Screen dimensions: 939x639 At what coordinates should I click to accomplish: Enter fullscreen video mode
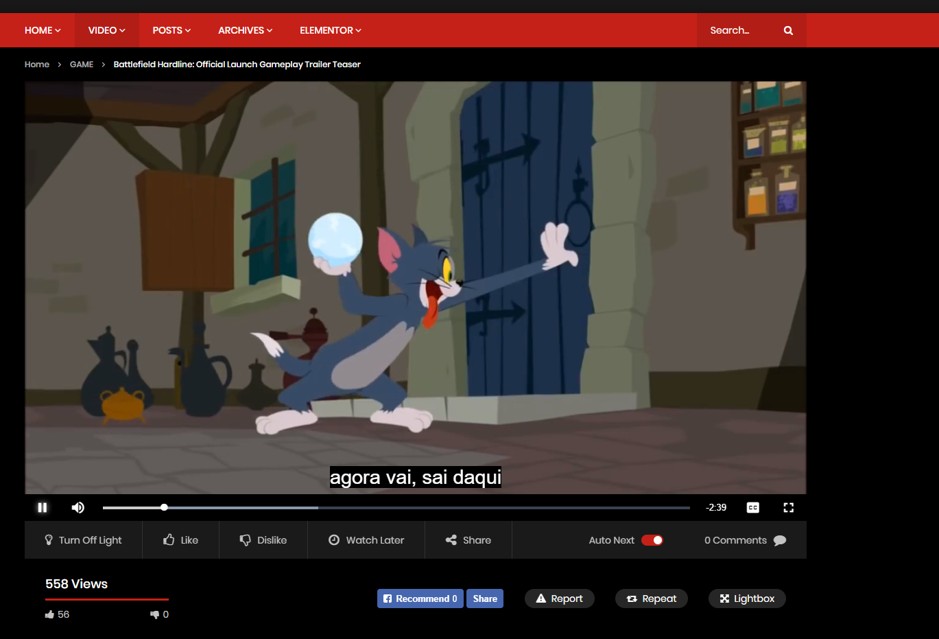[x=788, y=507]
